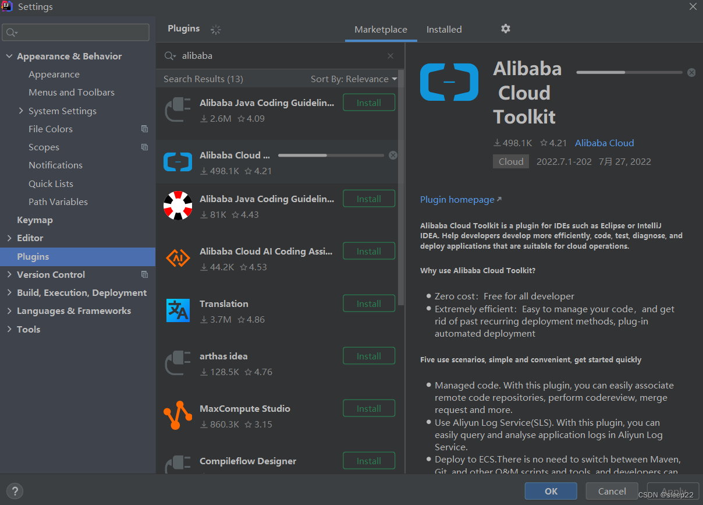Click the Cloud category tag
Image resolution: width=703 pixels, height=505 pixels.
(x=511, y=162)
